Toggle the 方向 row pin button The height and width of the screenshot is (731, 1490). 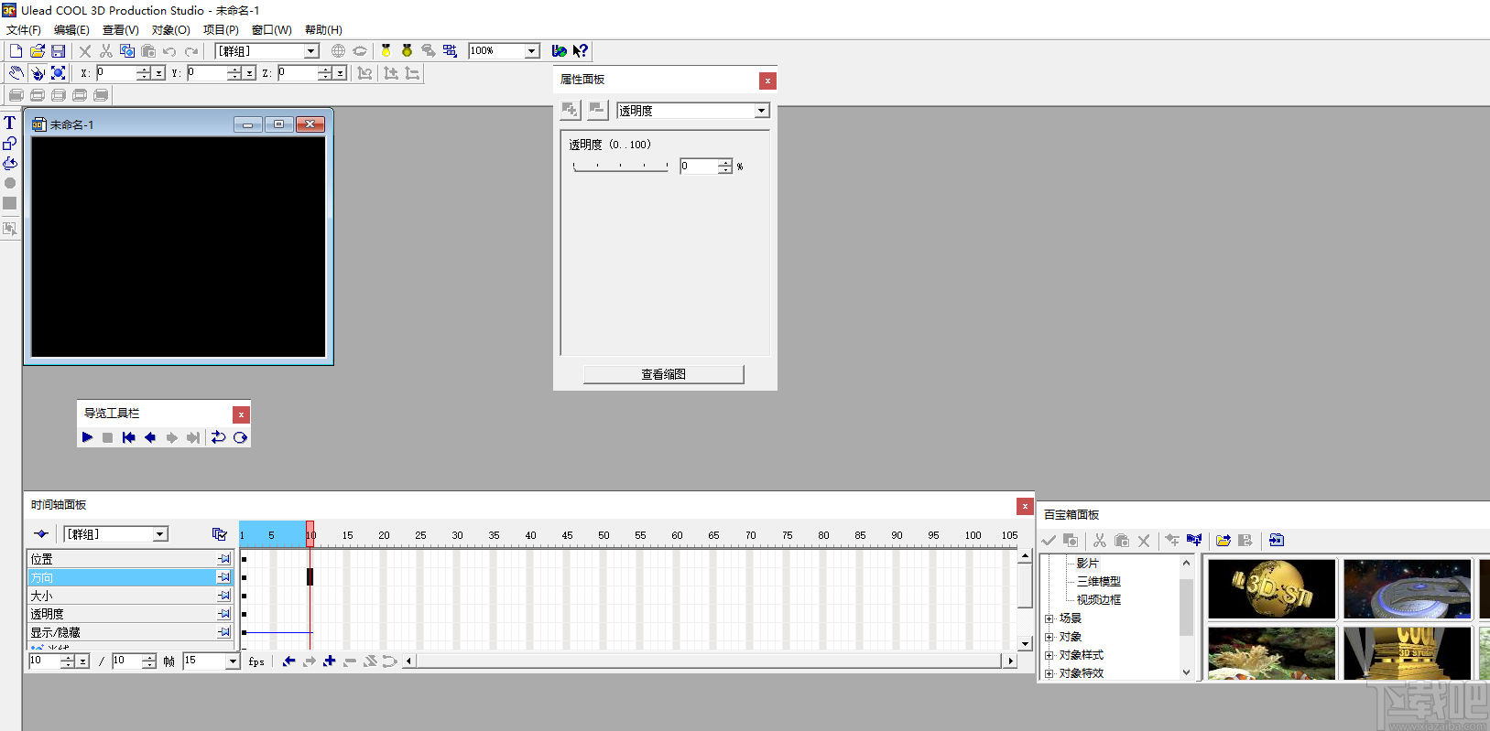[x=223, y=577]
